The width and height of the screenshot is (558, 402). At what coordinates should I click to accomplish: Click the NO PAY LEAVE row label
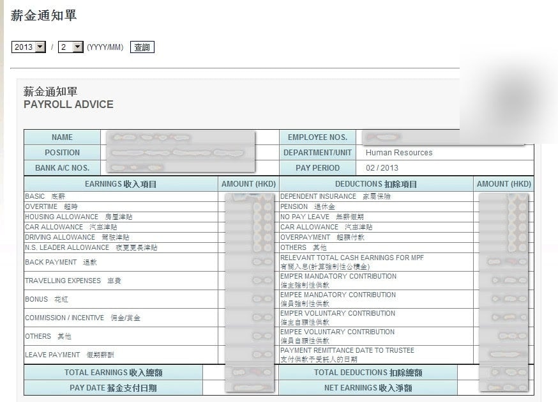point(322,217)
